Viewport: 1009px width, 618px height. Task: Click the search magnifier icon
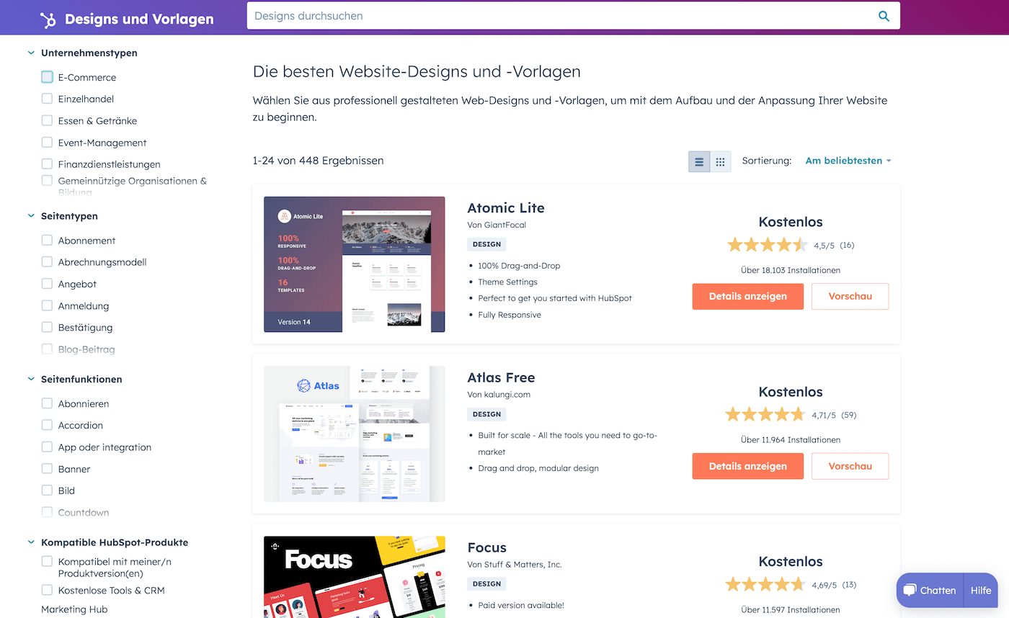884,16
